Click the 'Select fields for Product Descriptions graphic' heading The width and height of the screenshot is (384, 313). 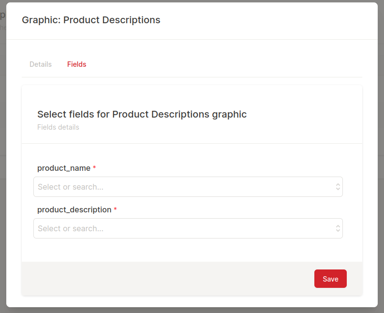tap(142, 114)
